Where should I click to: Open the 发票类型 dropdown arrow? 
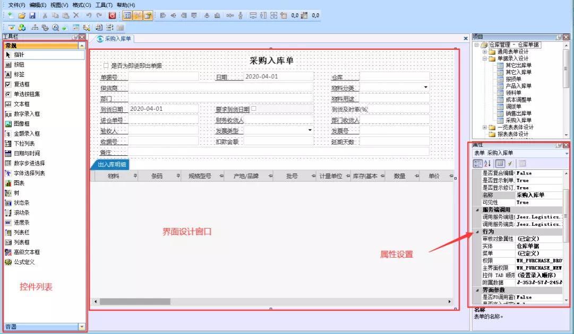310,130
